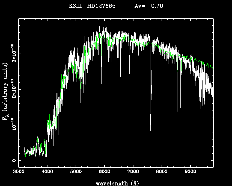Click the Av= 0.70 extinction value

(149, 6)
